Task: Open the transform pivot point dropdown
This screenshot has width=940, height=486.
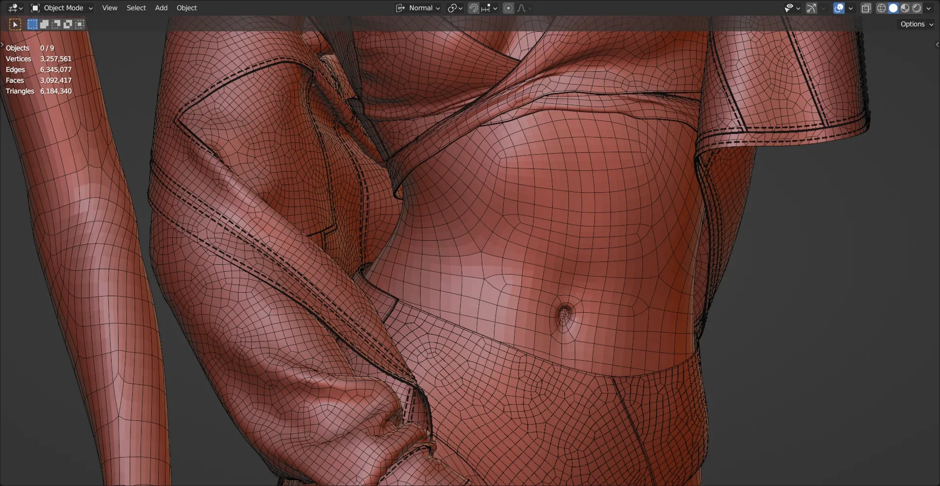Action: pyautogui.click(x=455, y=8)
